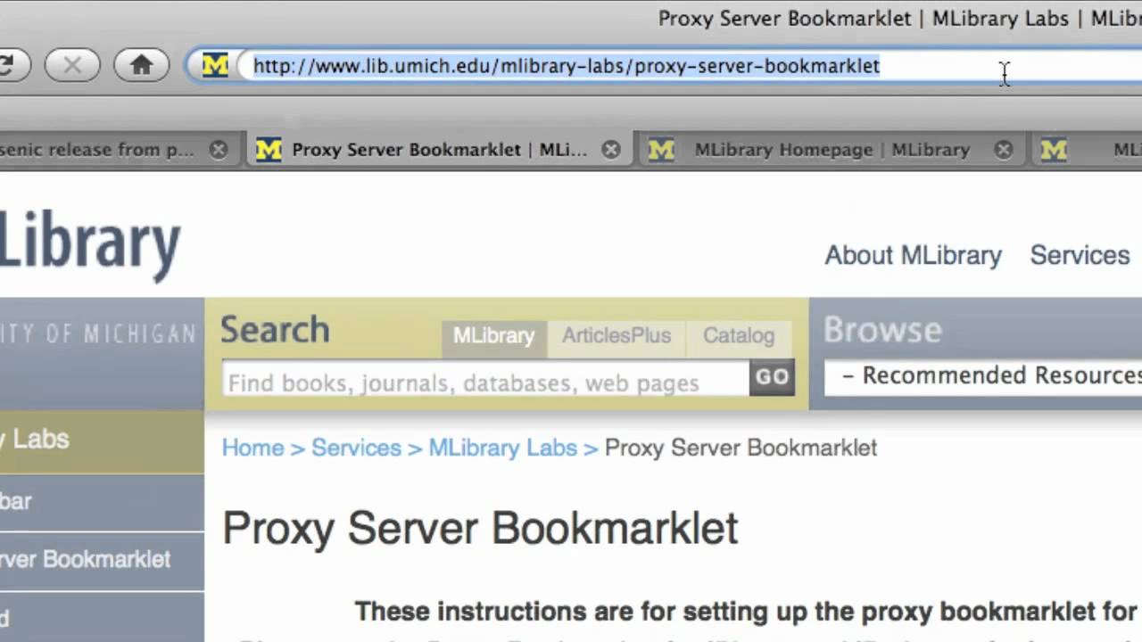This screenshot has width=1142, height=642.
Task: Click the Home breadcrumb link
Action: (x=252, y=448)
